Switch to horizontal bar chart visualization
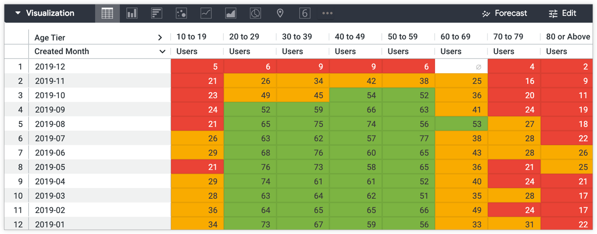This screenshot has height=234, width=597. coord(157,13)
